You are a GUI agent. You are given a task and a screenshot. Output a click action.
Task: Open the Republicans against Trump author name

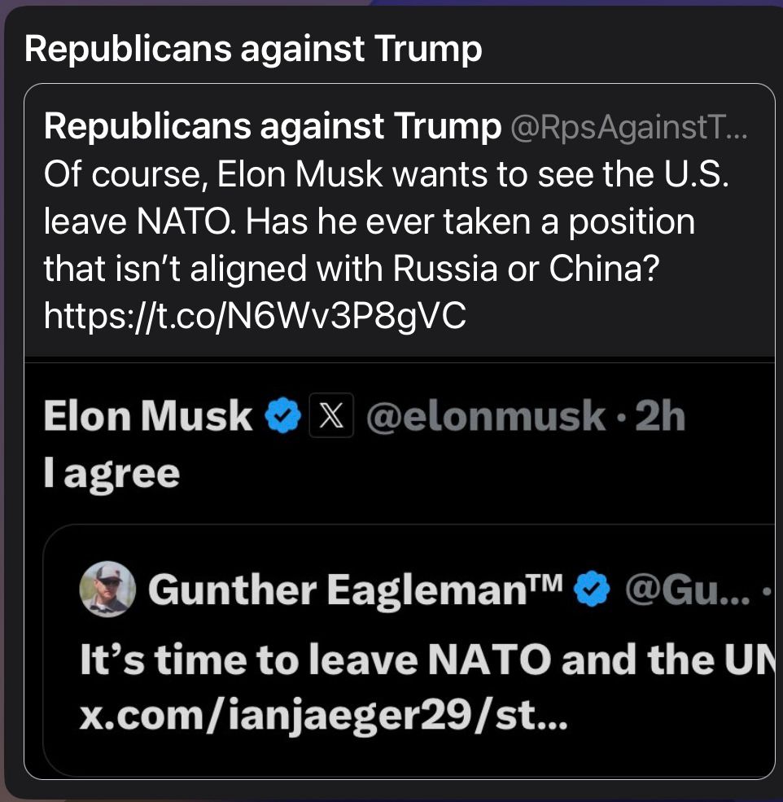(x=273, y=126)
